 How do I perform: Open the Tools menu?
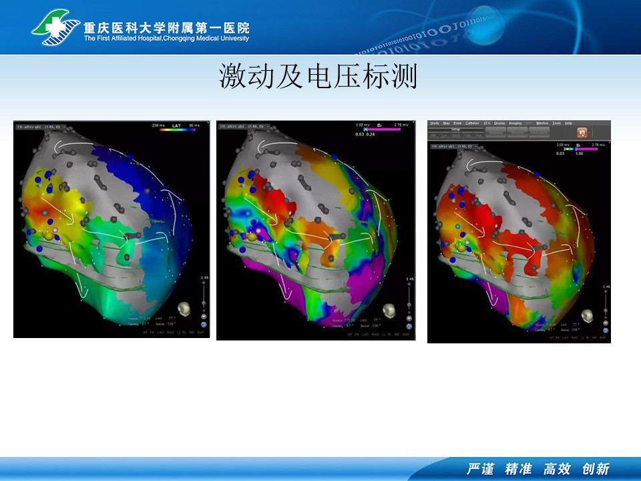pos(557,123)
